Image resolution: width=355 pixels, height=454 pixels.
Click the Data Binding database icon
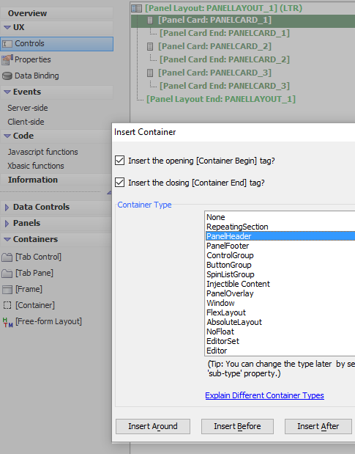tap(7, 76)
